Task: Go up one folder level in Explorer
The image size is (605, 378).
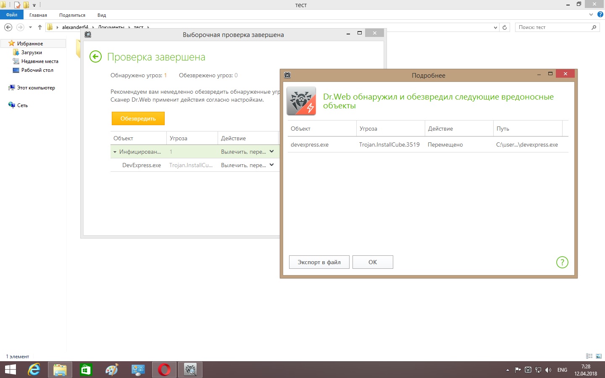Action: (x=40, y=27)
